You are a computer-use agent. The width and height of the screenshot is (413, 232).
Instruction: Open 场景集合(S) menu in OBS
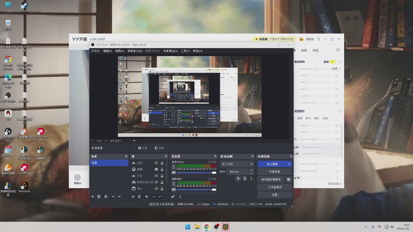point(170,51)
